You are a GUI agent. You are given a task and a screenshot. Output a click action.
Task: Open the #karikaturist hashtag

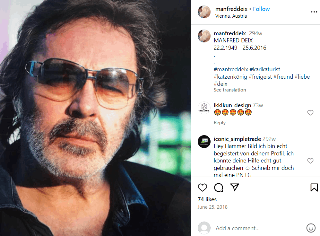(x=265, y=69)
